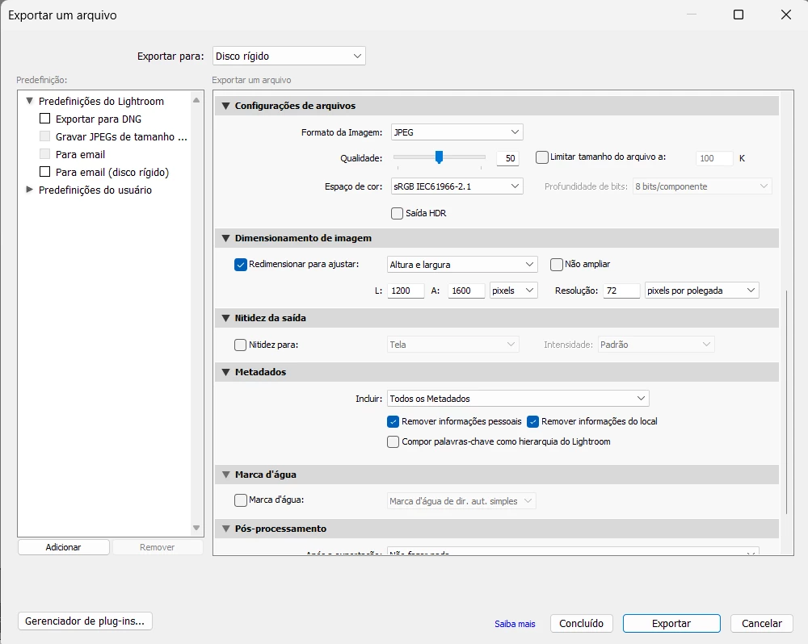Click the Resolução field showing 72
Image resolution: width=808 pixels, height=644 pixels.
621,291
